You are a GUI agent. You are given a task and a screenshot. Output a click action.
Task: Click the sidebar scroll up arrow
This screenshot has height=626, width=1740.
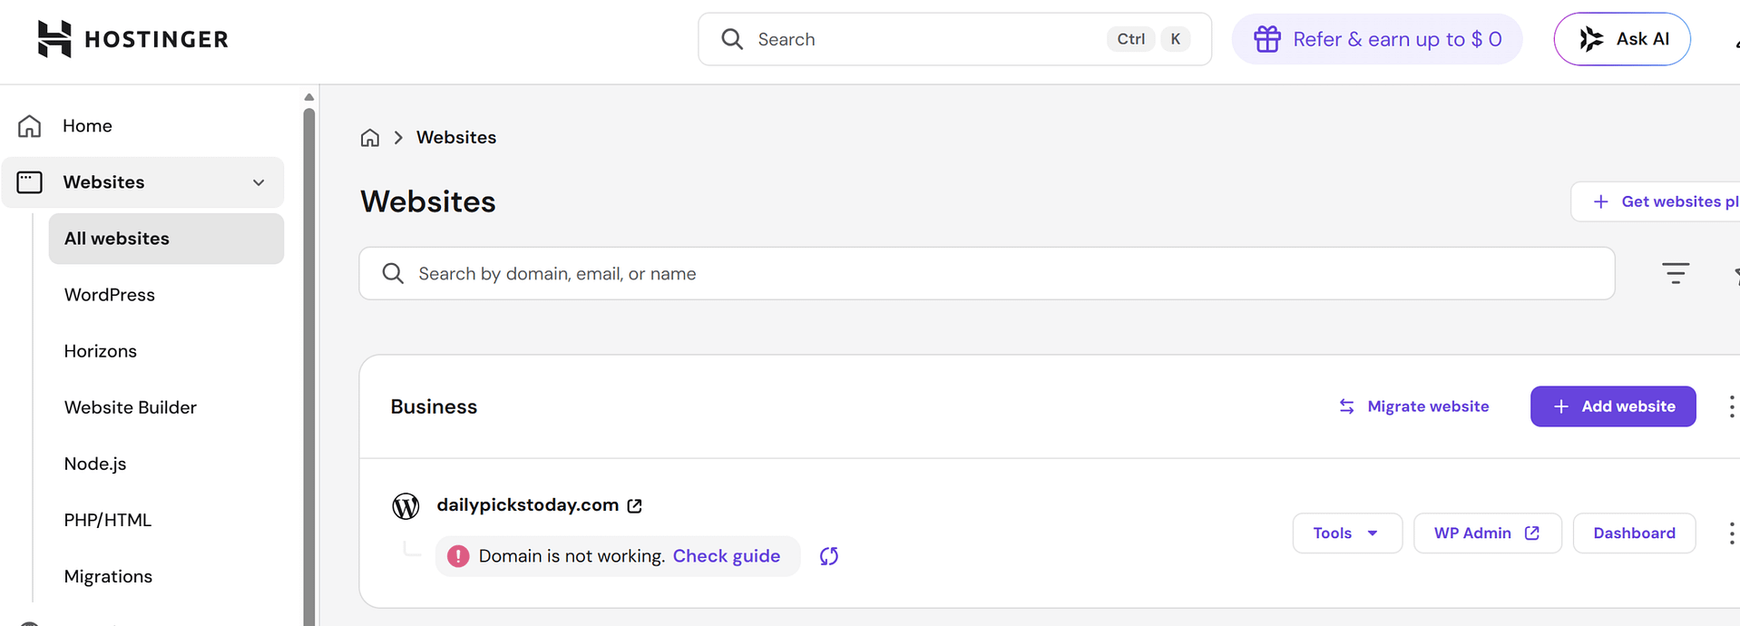click(309, 97)
